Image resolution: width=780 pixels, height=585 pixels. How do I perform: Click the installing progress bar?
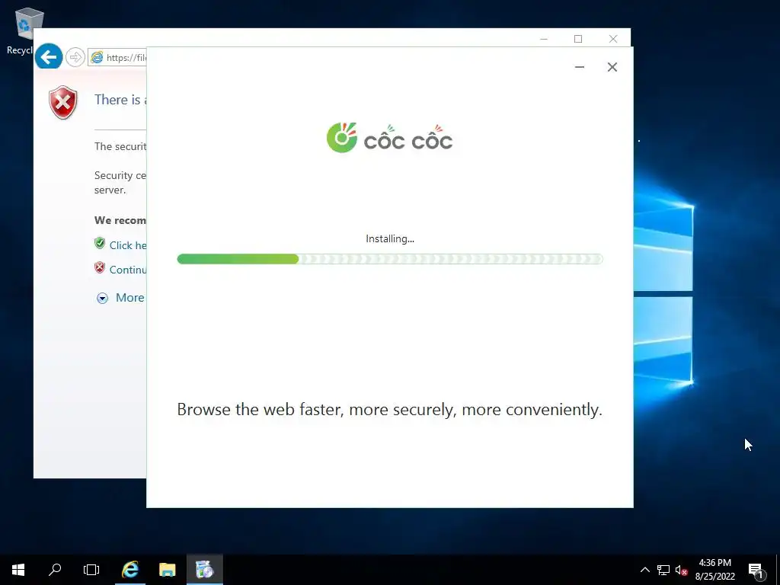click(390, 259)
